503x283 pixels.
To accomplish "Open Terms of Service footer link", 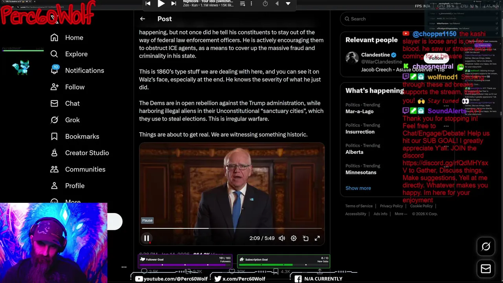I will (359, 206).
